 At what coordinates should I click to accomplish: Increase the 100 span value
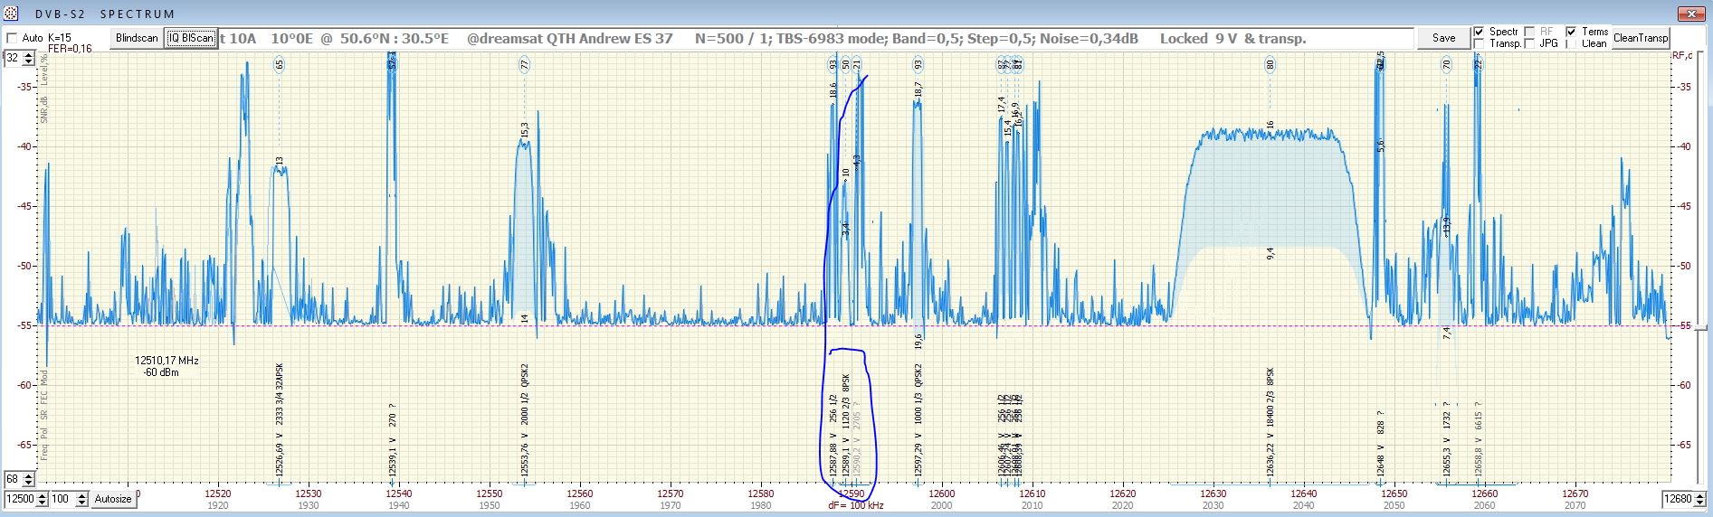point(82,495)
